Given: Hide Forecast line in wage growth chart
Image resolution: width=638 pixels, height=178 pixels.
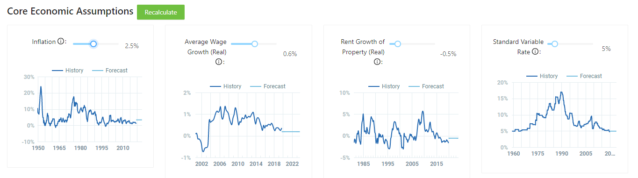Looking at the screenshot, I should 267,86.
